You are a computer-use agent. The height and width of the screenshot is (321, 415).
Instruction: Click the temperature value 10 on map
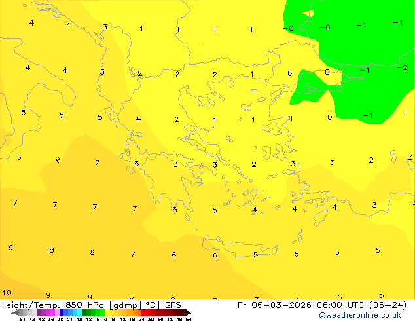coord(7,293)
